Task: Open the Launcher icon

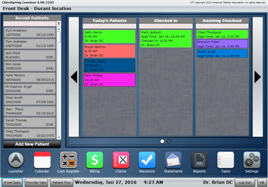Action: pyautogui.click(x=16, y=160)
